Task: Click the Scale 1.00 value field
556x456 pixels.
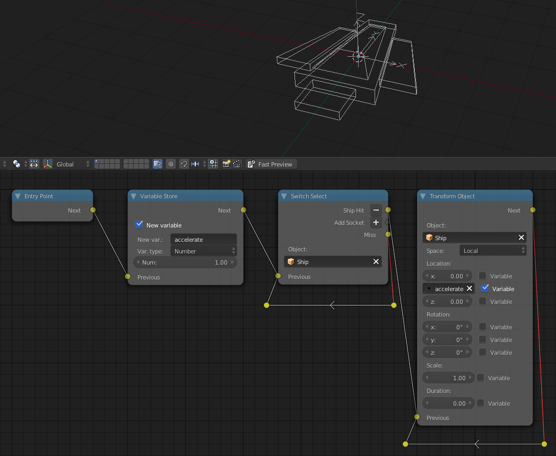Action: tap(448, 378)
